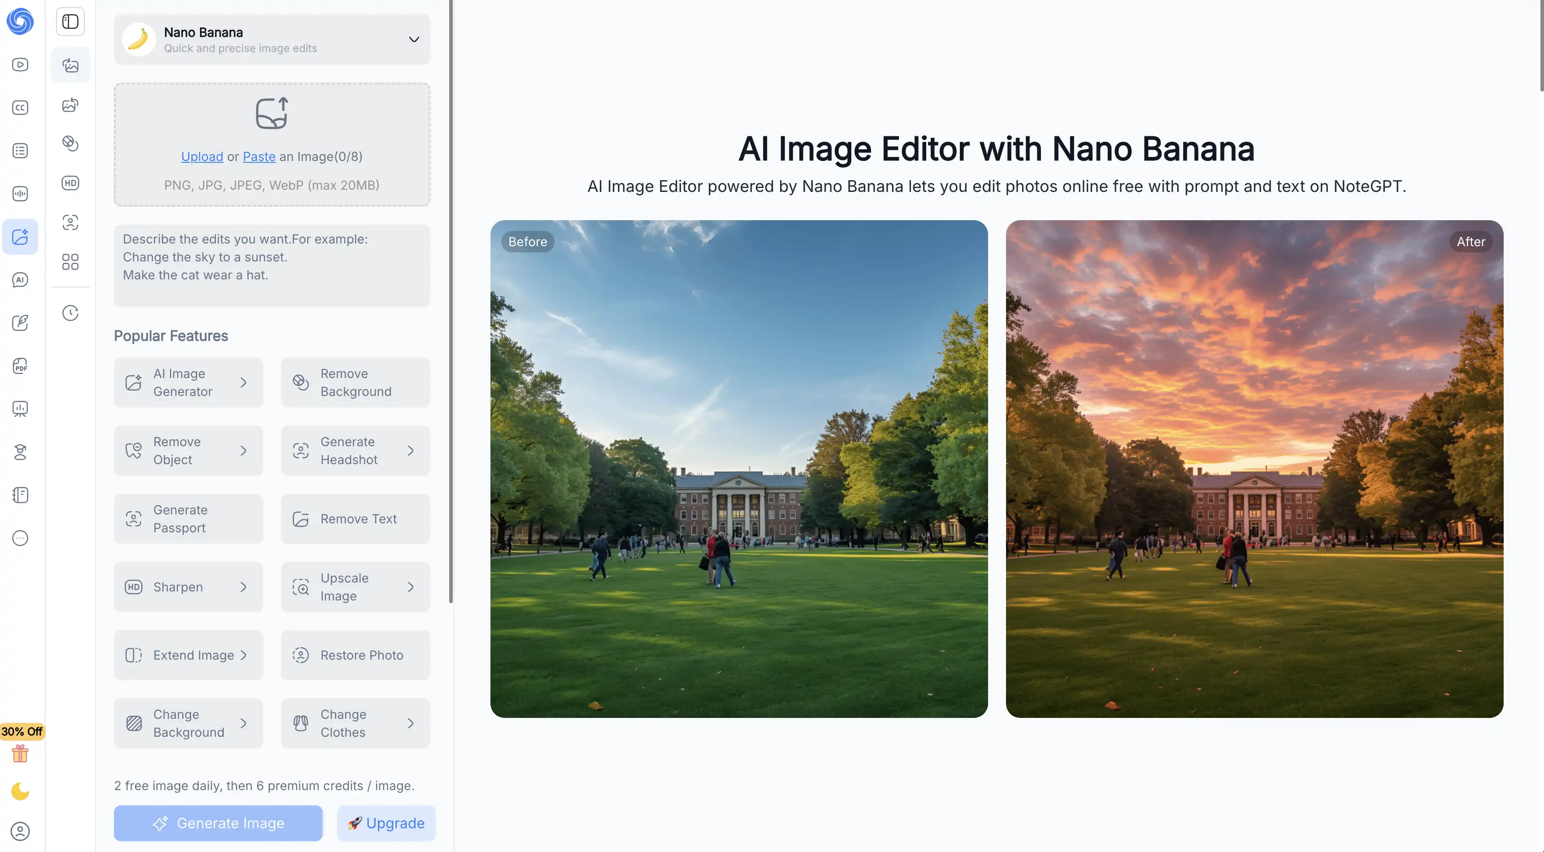Click the Upload link to add an image
Image resolution: width=1544 pixels, height=852 pixels.
(x=202, y=156)
